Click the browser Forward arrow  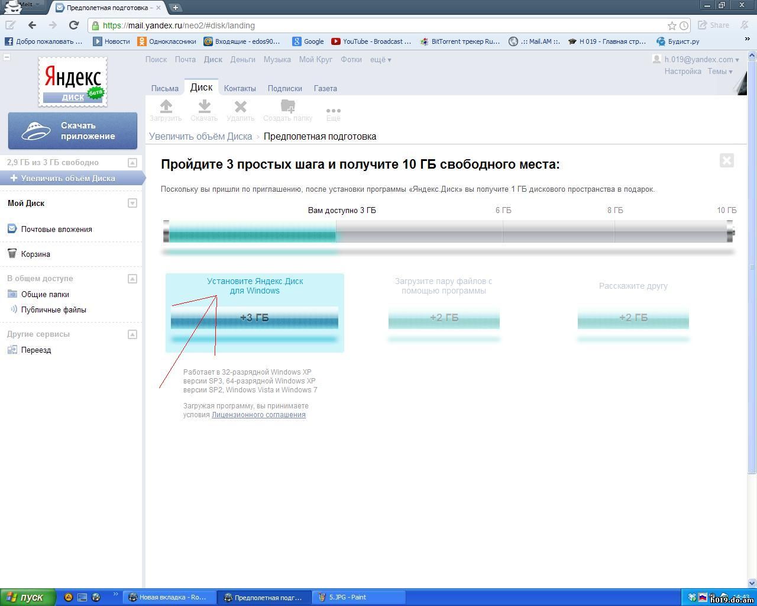pyautogui.click(x=53, y=25)
